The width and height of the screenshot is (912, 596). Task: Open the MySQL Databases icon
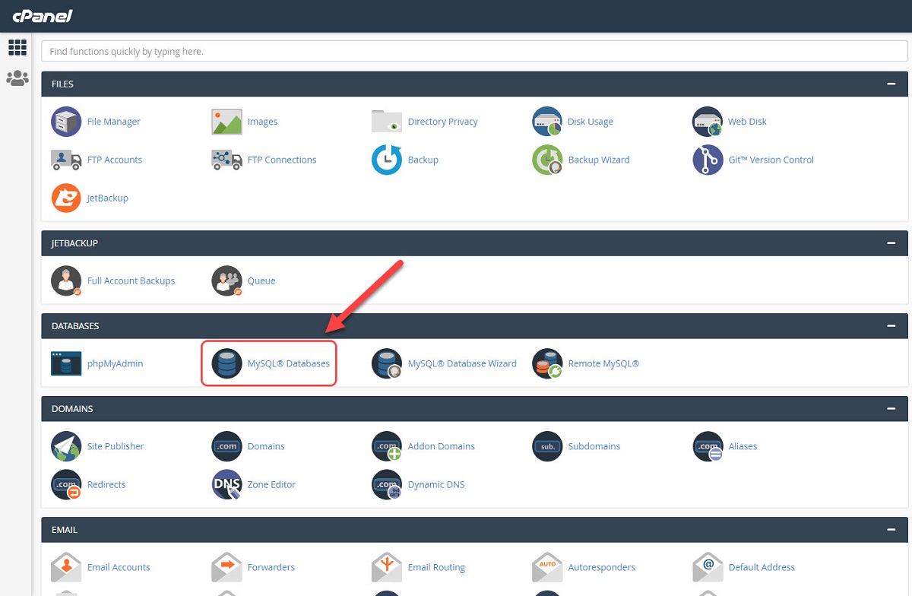click(226, 363)
